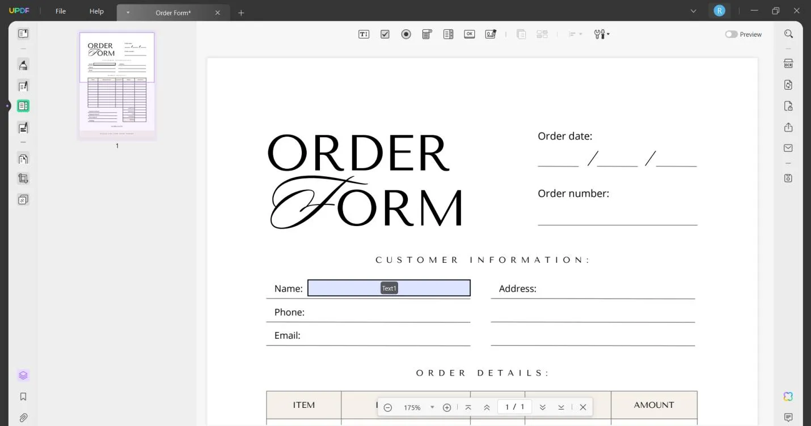Open the Fill & Sign mode
Screen dimensions: 811x426
coord(23,127)
